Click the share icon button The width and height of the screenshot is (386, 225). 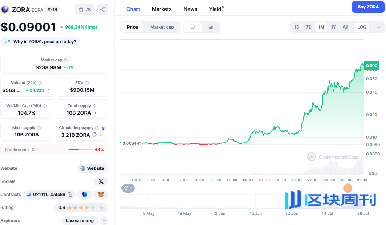(103, 9)
